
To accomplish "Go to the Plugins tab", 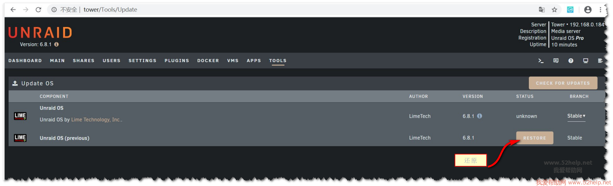I will (177, 61).
